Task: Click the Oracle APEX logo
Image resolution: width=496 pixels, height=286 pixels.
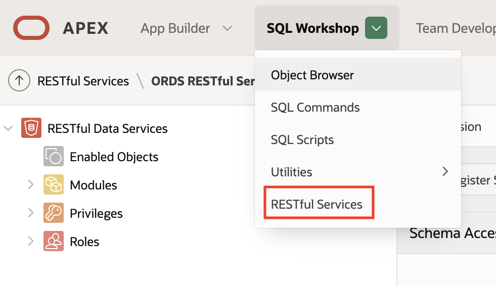Action: point(31,28)
